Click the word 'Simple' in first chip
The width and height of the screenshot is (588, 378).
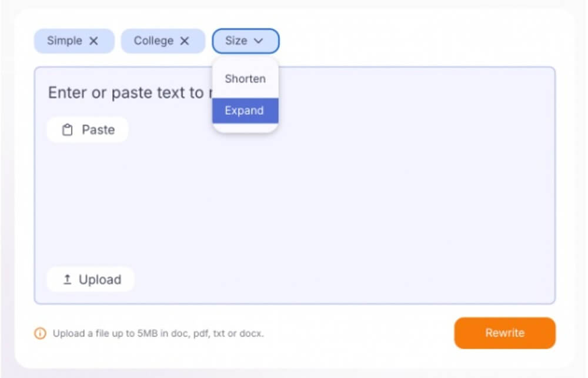(x=65, y=41)
